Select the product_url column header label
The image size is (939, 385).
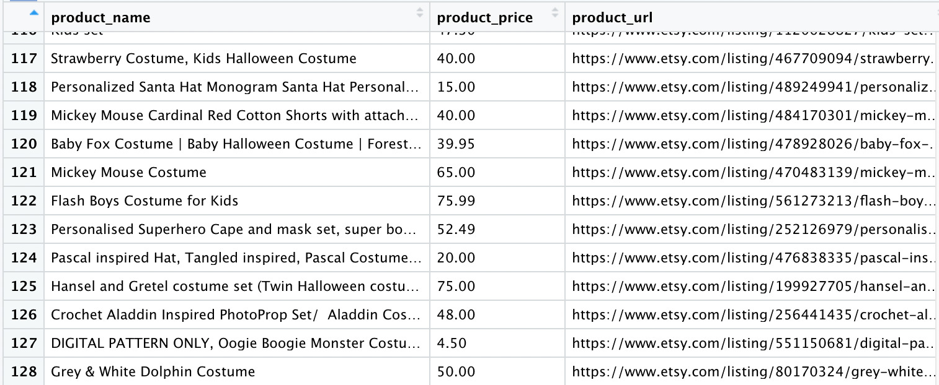[x=612, y=17]
